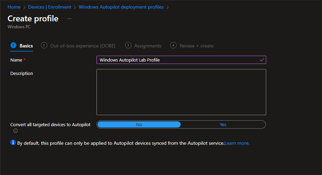Open the ellipsis menu beside Create profile
322x175 pixels.
coord(69,19)
